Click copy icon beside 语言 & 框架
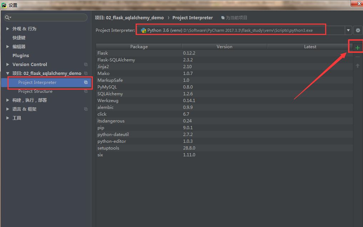The image size is (363, 227). [86, 109]
